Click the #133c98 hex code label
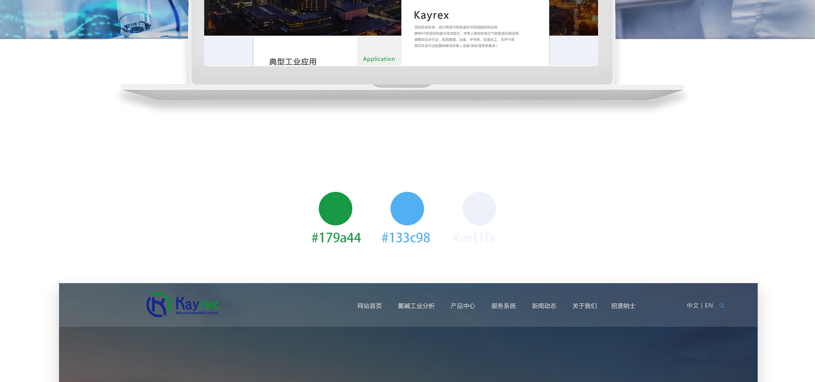Image resolution: width=815 pixels, height=382 pixels. [x=406, y=238]
